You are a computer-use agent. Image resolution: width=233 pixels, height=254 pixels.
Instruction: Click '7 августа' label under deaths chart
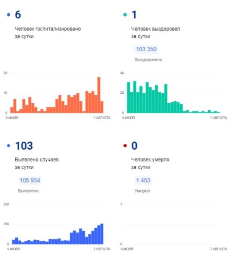point(219,249)
